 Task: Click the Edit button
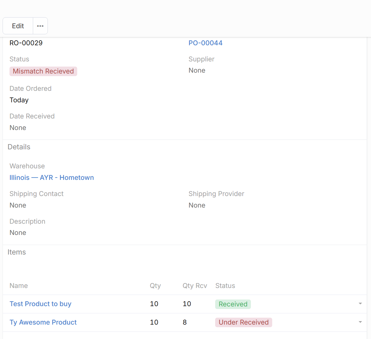pyautogui.click(x=18, y=26)
